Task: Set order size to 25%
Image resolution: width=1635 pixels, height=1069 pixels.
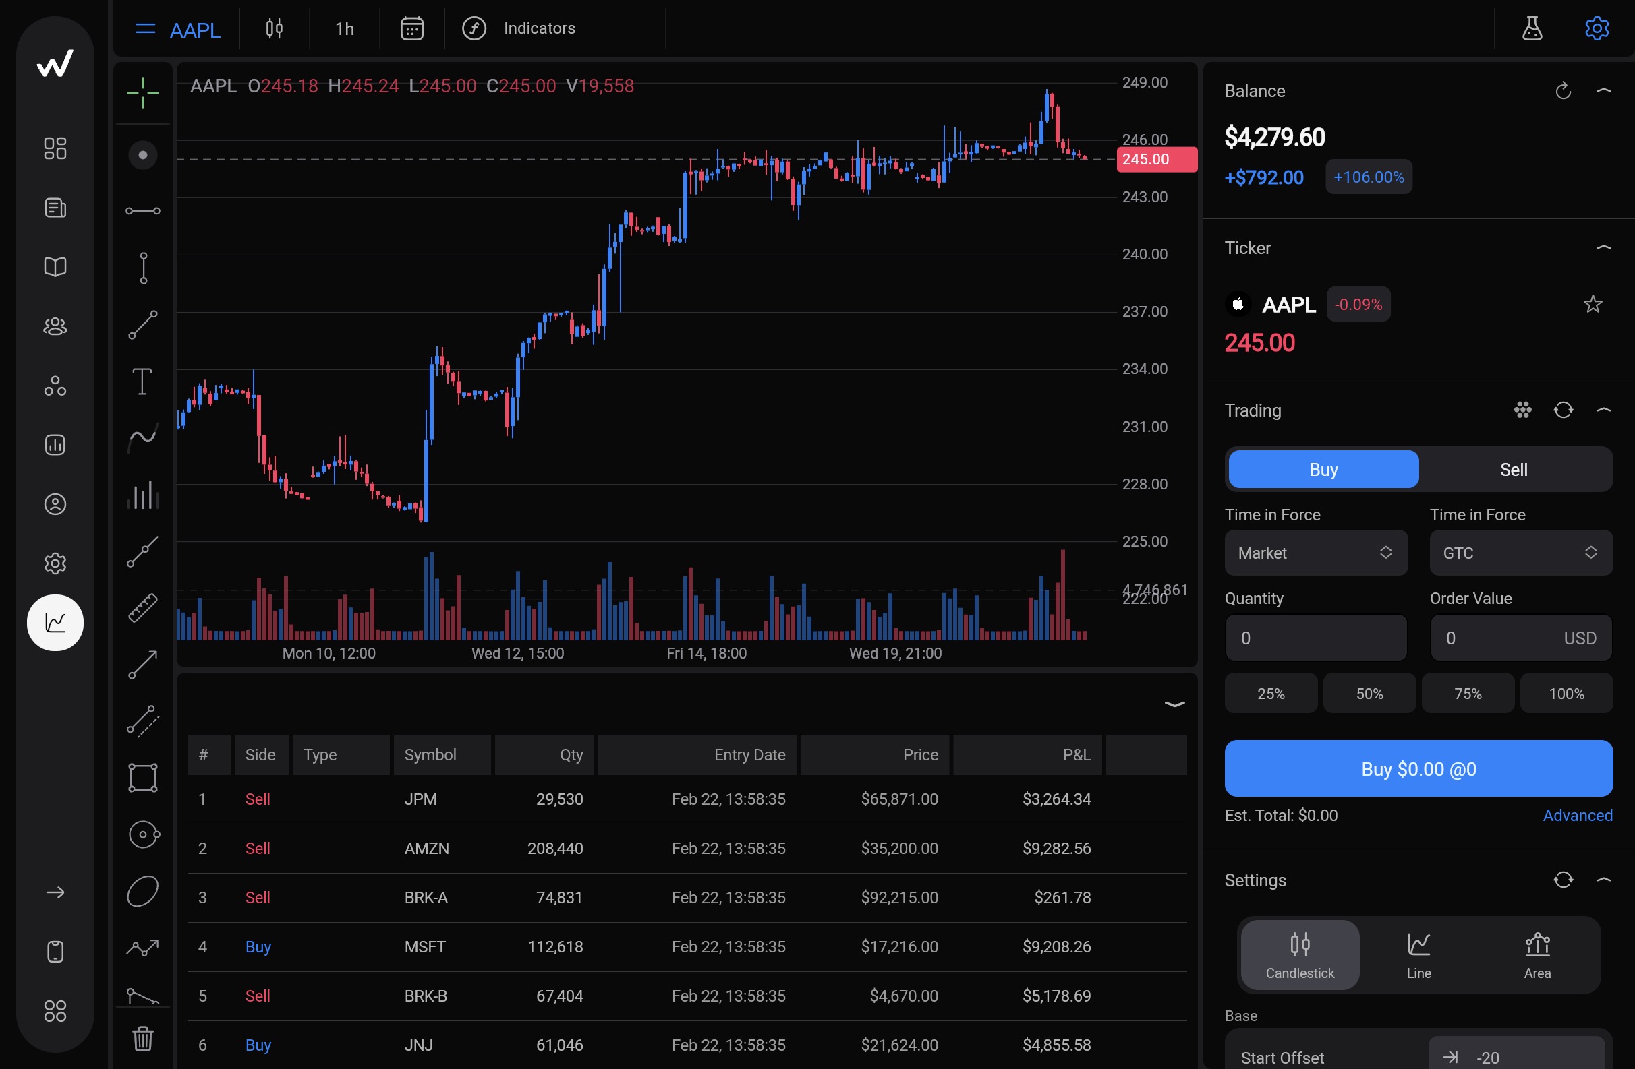Action: (1271, 694)
